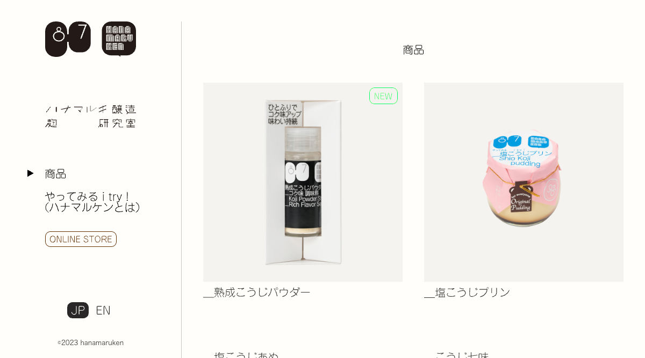
Task: Open the 熟成こうじパウダー product name link
Action: click(257, 292)
